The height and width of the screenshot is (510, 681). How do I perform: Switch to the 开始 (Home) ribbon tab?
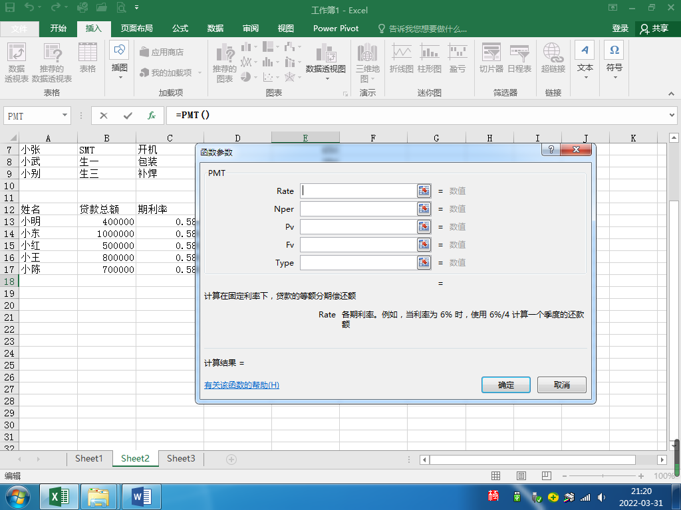coord(59,29)
